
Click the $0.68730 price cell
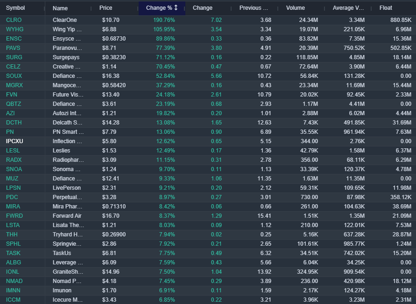[x=114, y=39]
